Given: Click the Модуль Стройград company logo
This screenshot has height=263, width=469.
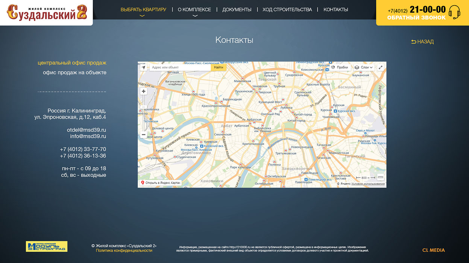Looking at the screenshot, I should pos(47,246).
